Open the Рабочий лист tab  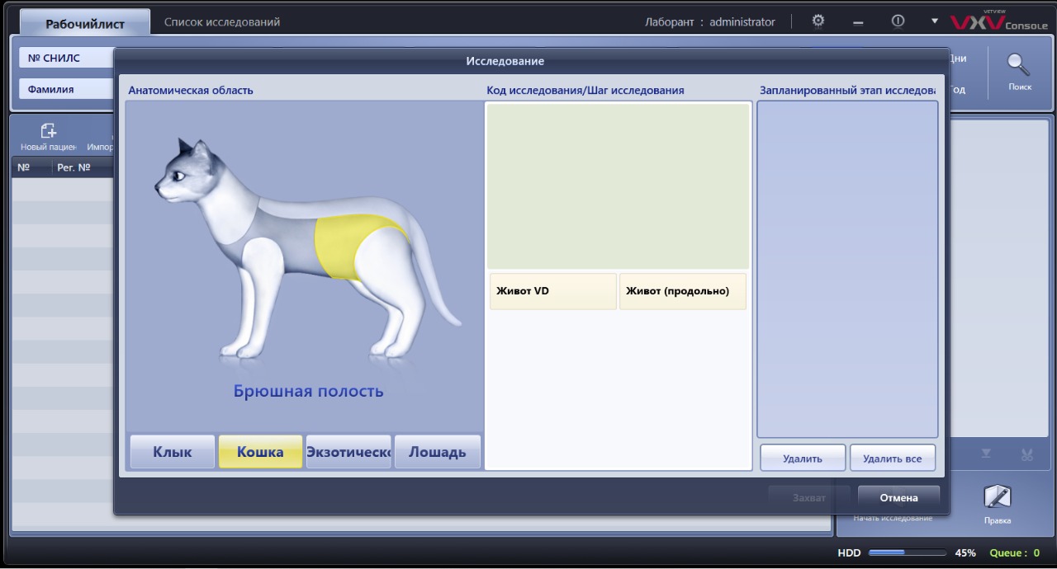click(x=85, y=23)
